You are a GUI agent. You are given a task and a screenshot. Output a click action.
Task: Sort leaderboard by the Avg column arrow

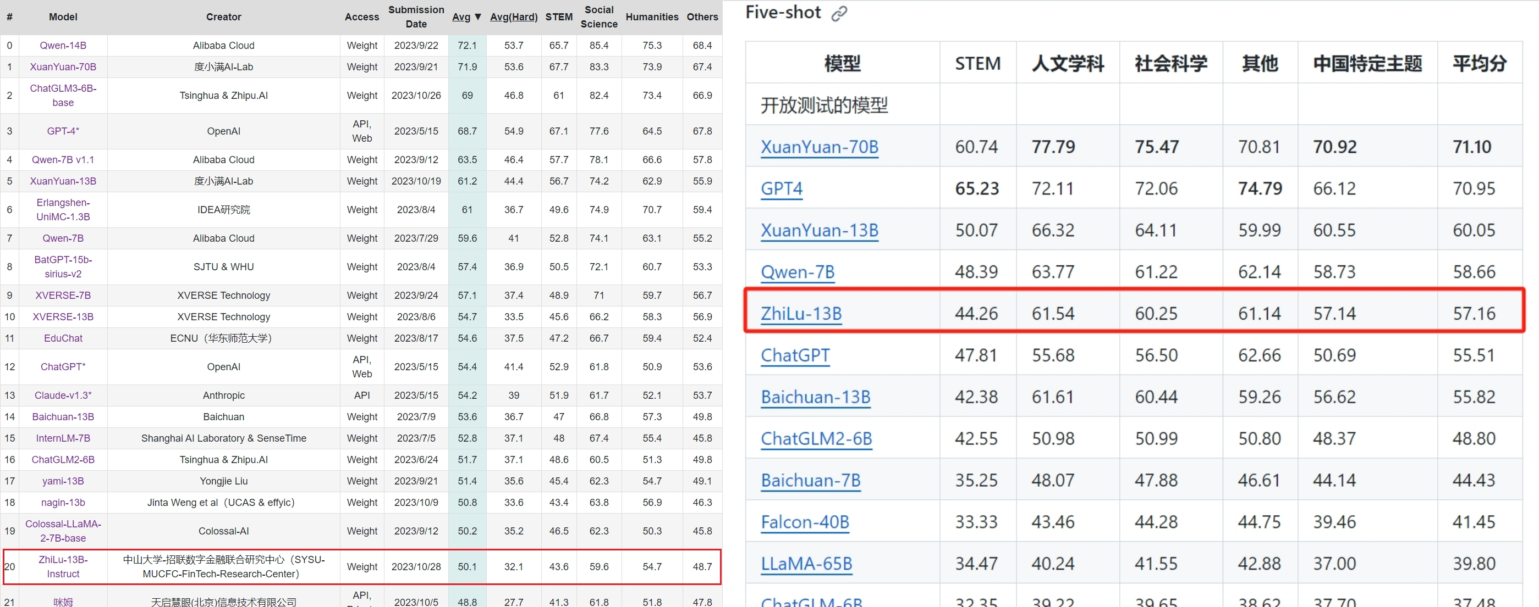pyautogui.click(x=477, y=18)
